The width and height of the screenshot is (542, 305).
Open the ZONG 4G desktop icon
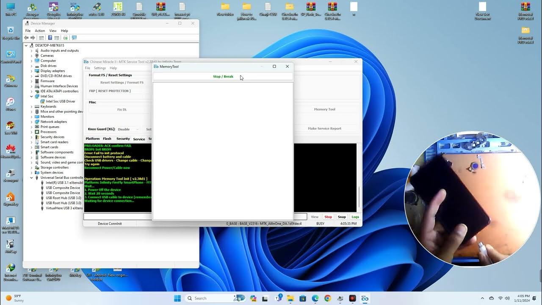point(118,9)
